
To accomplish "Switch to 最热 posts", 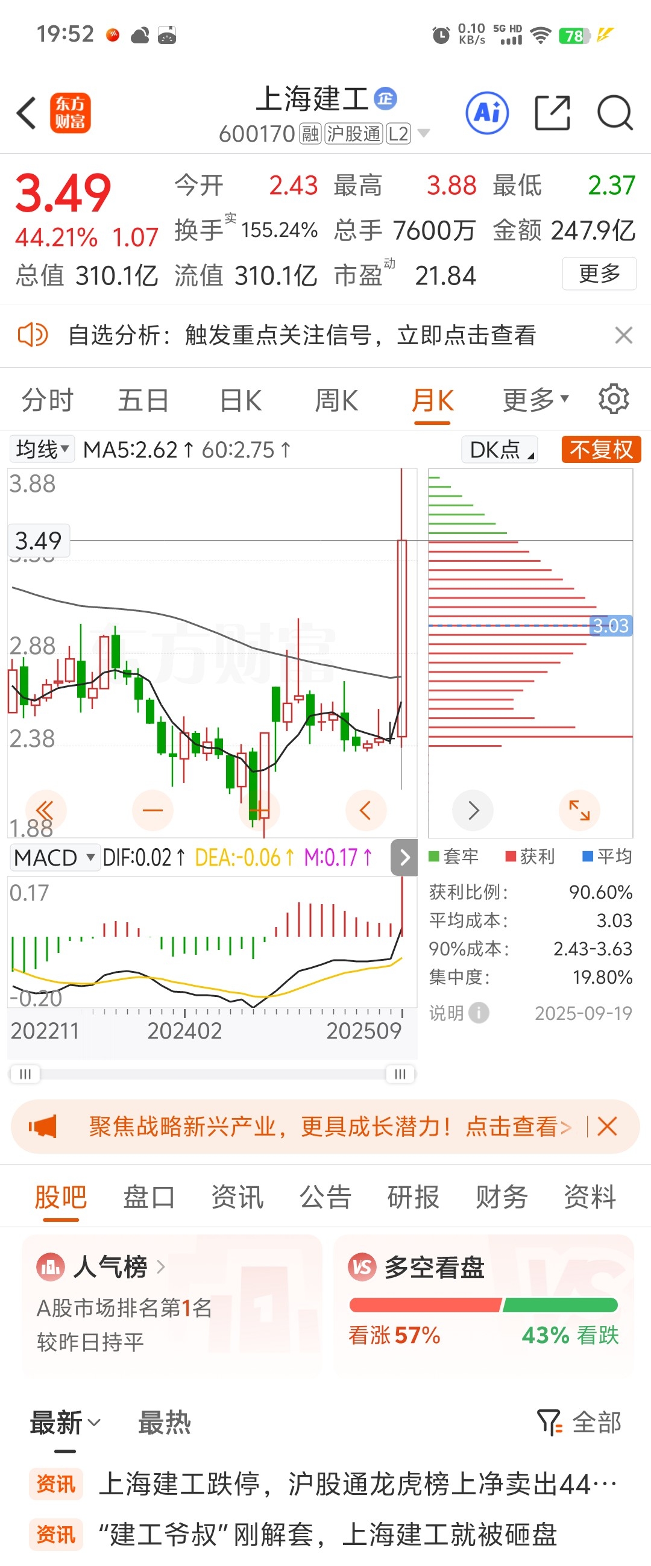I will pos(165,1423).
